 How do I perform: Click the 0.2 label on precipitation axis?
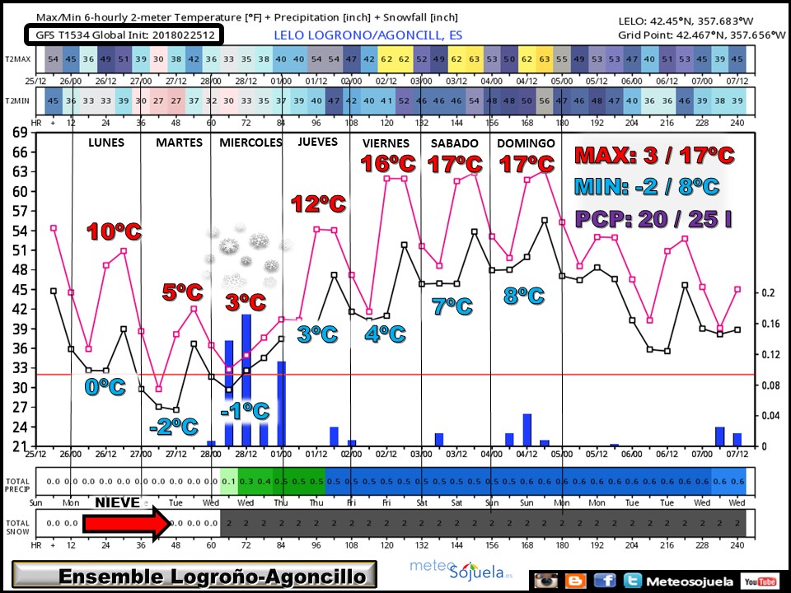[x=767, y=293]
